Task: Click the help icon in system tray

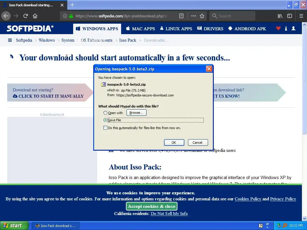Action: pos(261,226)
